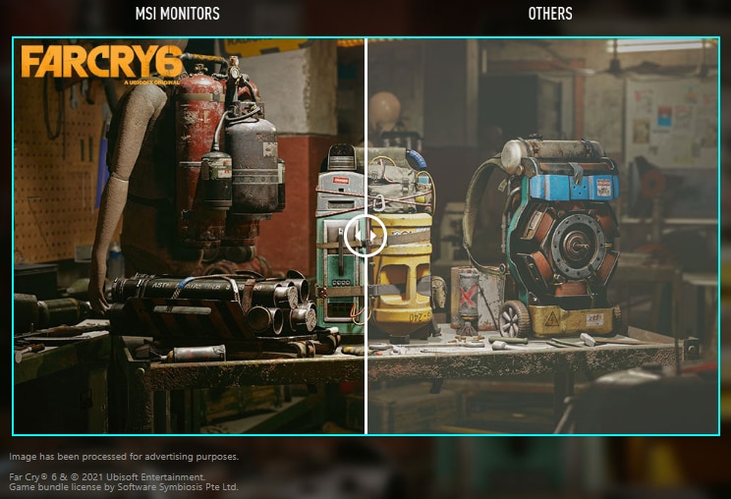Click the 'A Ubisoft Original' subtitle under logo
The image size is (731, 499).
152,82
